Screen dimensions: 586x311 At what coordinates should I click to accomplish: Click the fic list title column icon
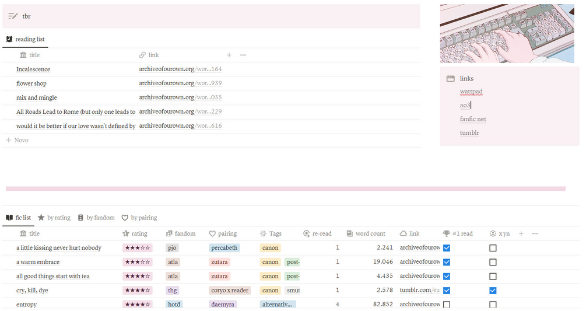click(23, 233)
